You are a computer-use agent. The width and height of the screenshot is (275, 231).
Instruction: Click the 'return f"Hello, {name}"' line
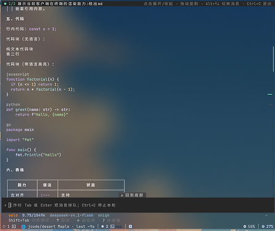pyautogui.click(x=42, y=115)
